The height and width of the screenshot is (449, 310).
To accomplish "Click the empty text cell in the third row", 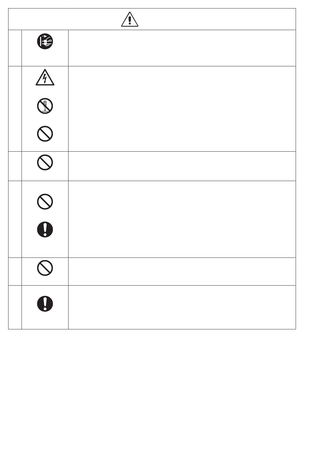I will tap(182, 166).
